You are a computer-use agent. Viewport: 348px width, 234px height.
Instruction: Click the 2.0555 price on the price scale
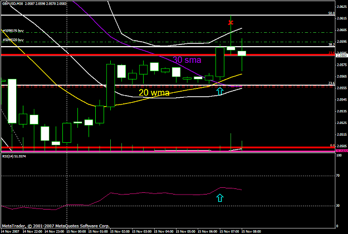[341, 88]
